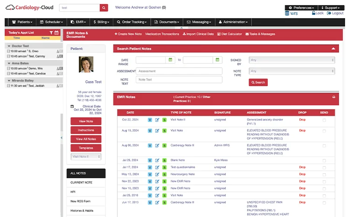
Task: Open the calendar icon in Today's Appt List header
Action: [56, 33]
